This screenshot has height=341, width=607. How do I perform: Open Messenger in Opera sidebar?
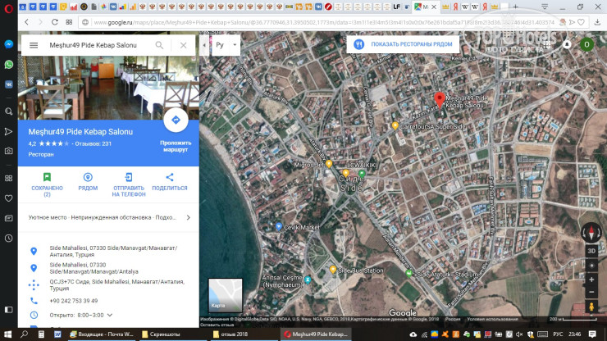click(8, 44)
